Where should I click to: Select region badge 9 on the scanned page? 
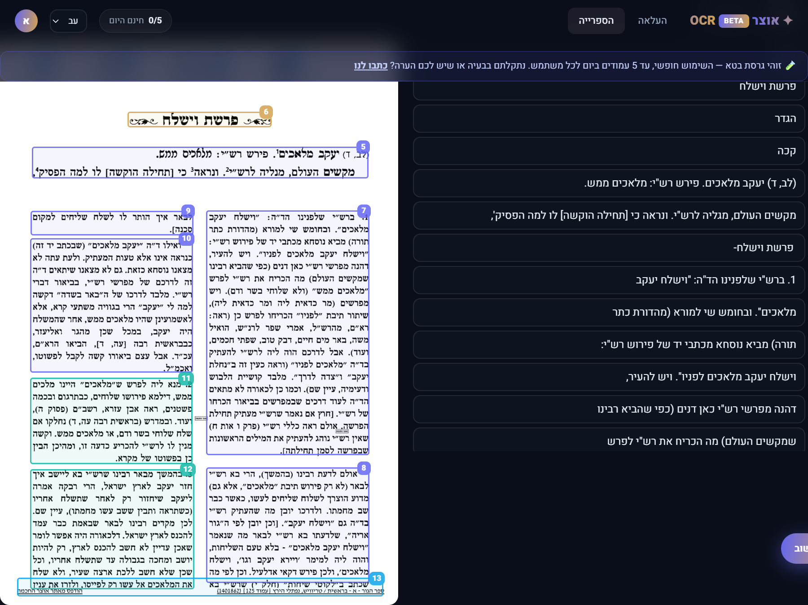click(188, 210)
